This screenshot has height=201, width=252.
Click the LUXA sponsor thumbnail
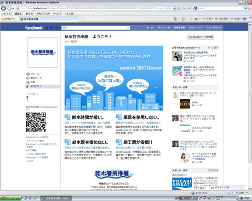click(x=185, y=104)
